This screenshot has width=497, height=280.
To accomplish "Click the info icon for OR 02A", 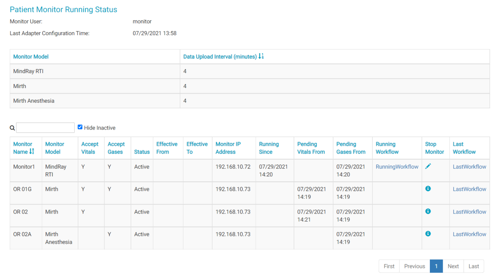I will point(428,234).
